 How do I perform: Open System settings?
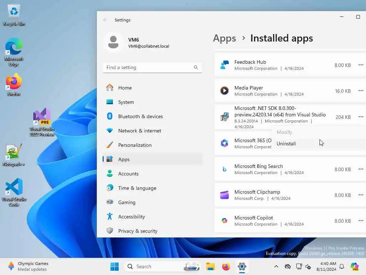click(x=152, y=102)
